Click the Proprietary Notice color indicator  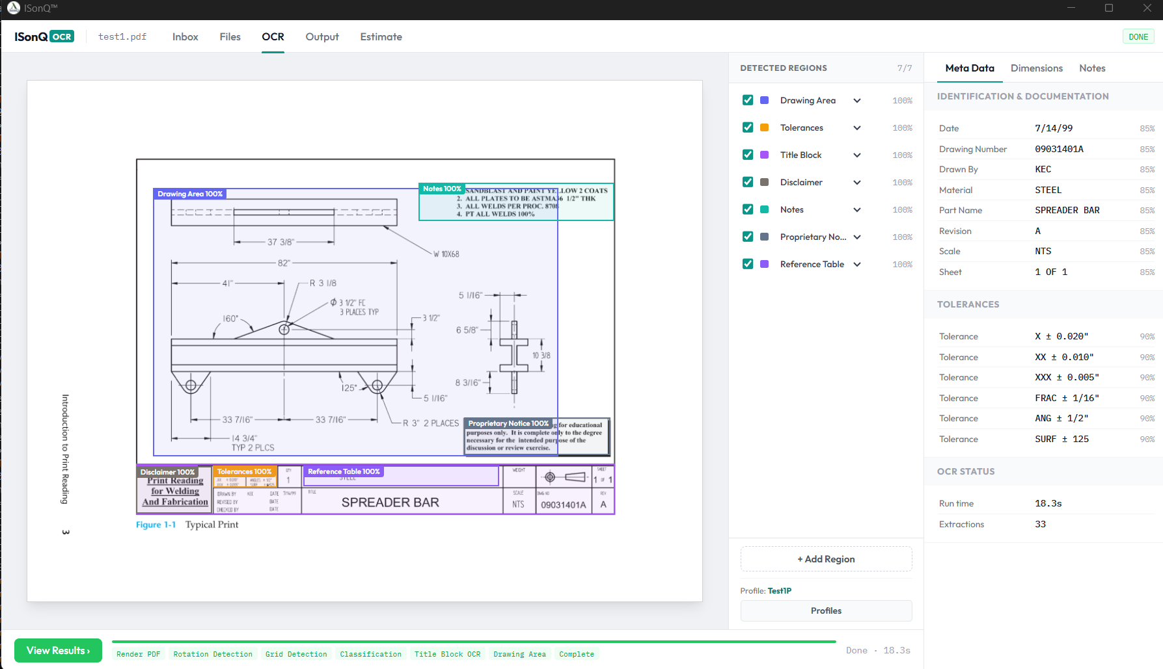click(765, 237)
